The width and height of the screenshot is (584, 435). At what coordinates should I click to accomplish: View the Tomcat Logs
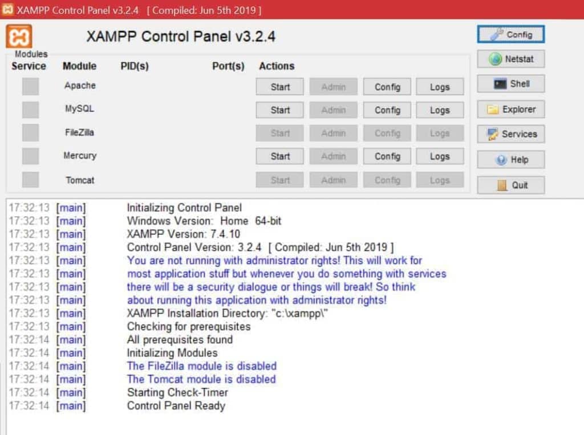pyautogui.click(x=440, y=180)
